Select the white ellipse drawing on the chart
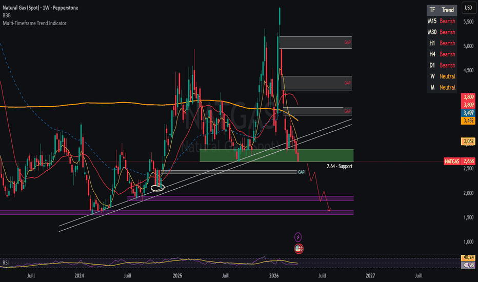 click(x=157, y=188)
